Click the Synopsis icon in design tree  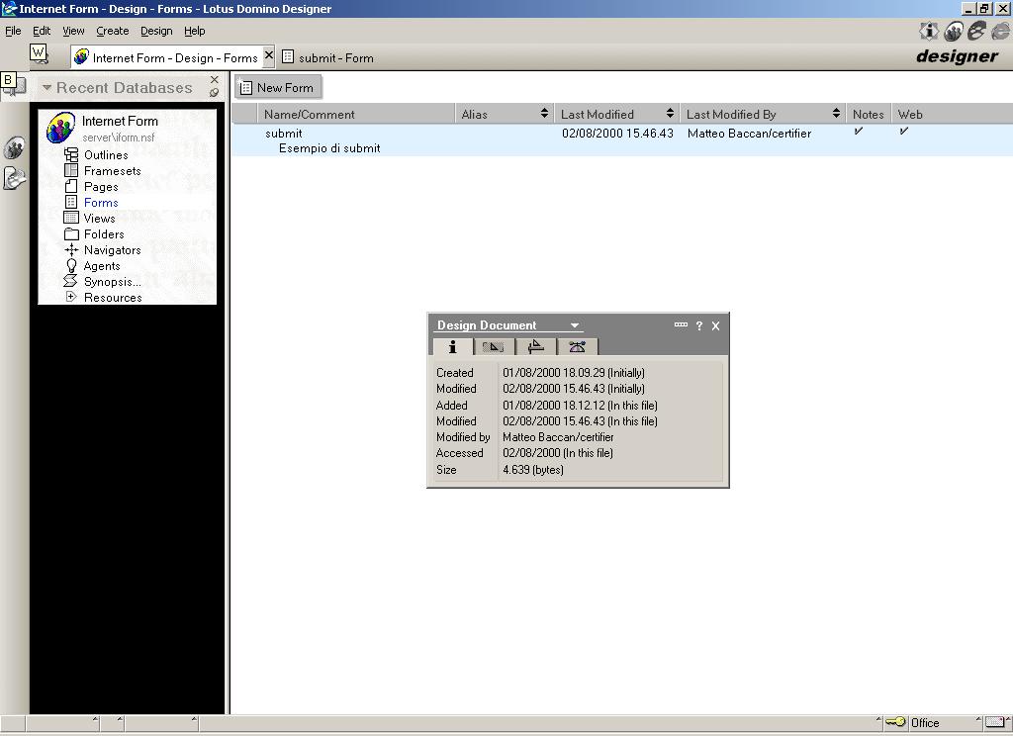pyautogui.click(x=70, y=281)
